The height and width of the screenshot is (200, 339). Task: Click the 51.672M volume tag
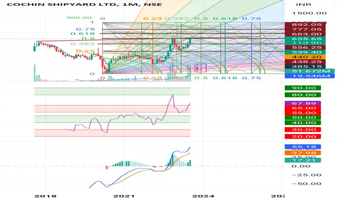click(310, 71)
